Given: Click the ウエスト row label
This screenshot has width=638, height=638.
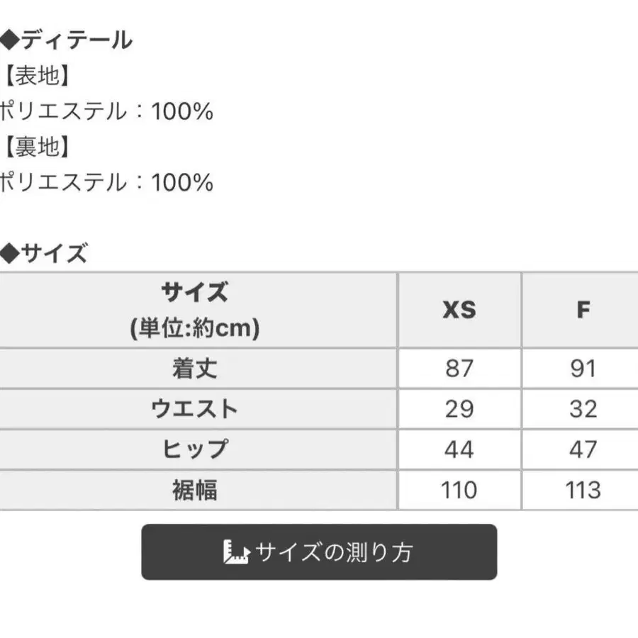Looking at the screenshot, I should coord(195,409).
